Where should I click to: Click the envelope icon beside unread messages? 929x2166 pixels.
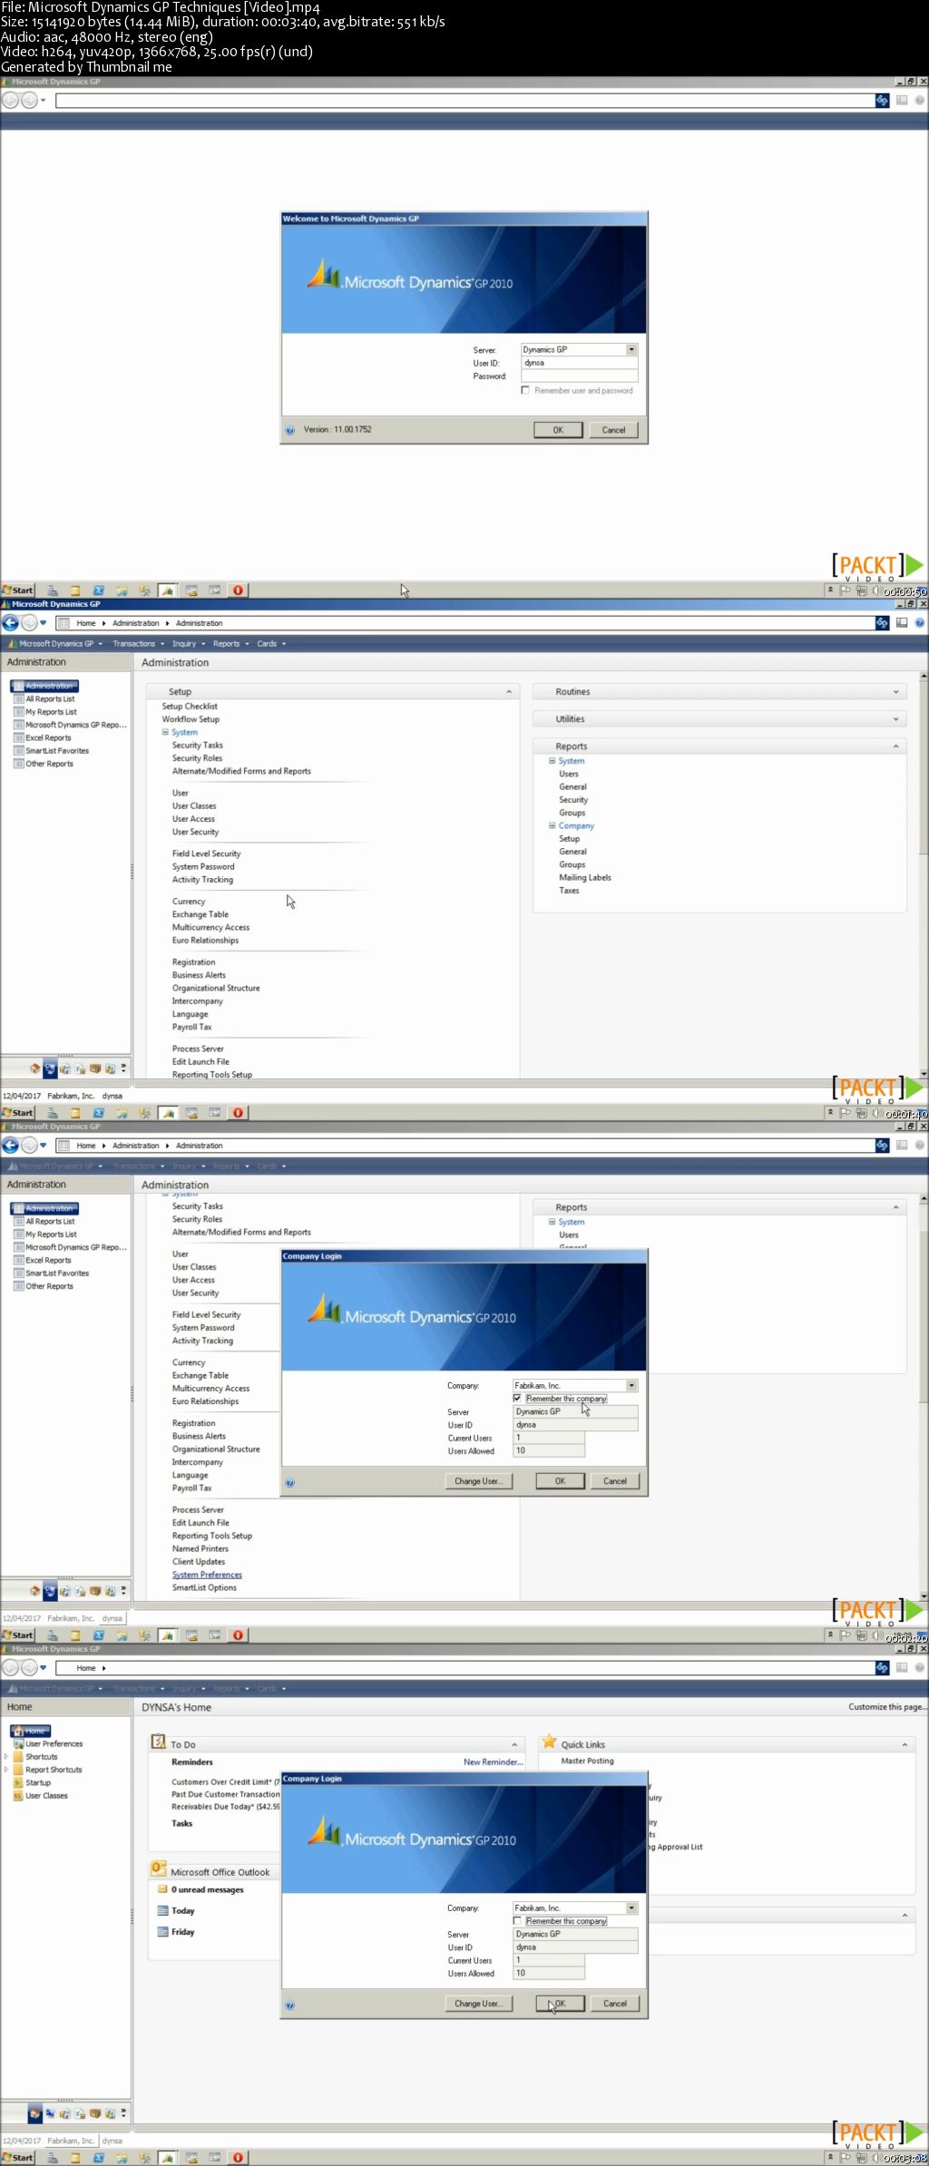pyautogui.click(x=162, y=1889)
